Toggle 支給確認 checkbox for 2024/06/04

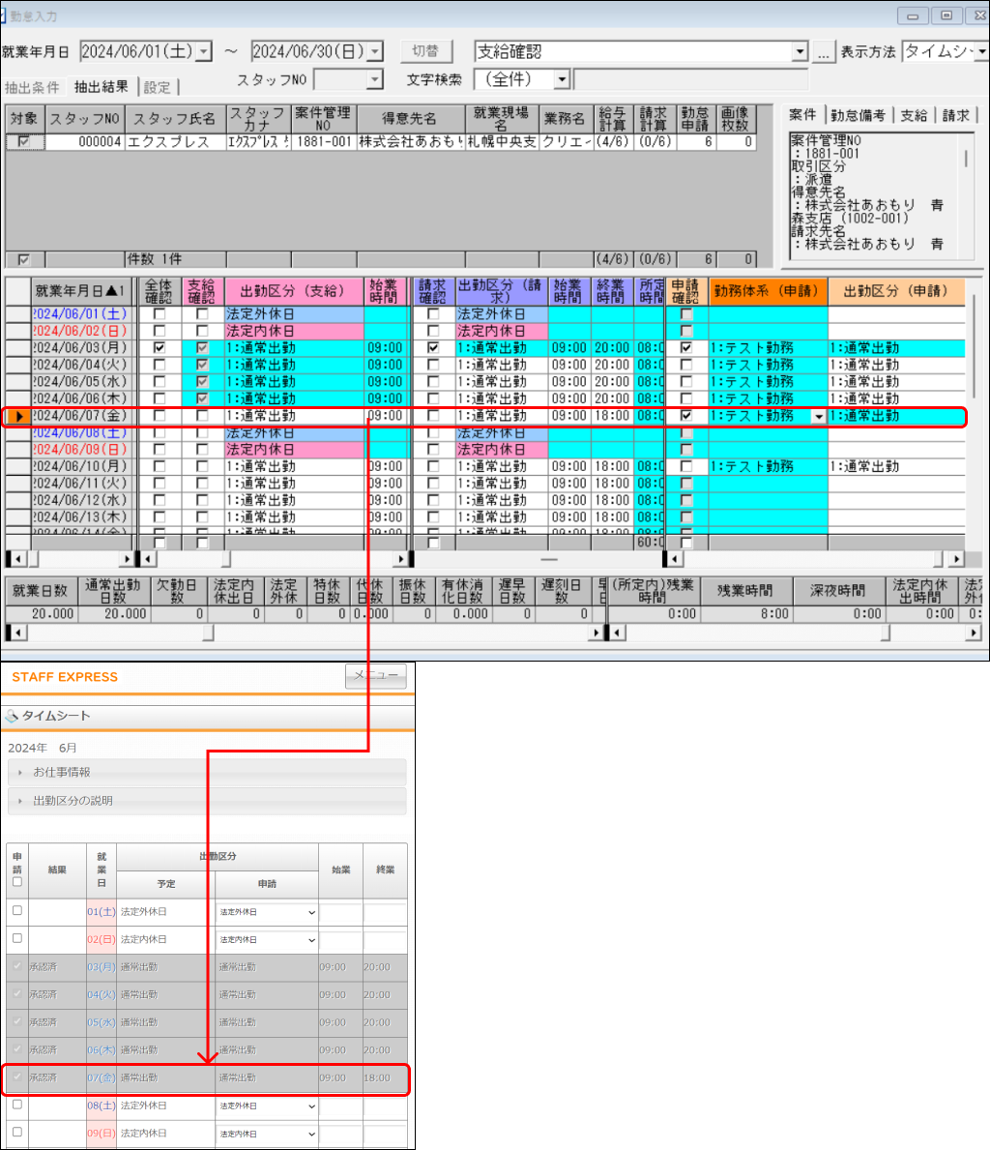point(202,365)
